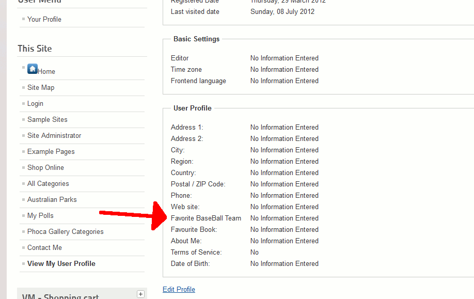Click the Frontend language label

[x=198, y=81]
